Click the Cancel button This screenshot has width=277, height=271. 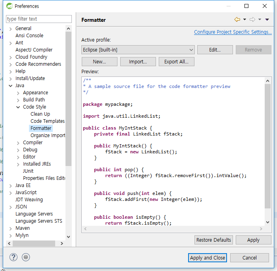click(250, 258)
